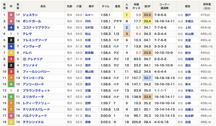Open horse page フィールシンパシー

click(36, 72)
